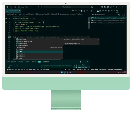Open Git Graph from the status bar
The image size is (132, 113).
point(46,70)
